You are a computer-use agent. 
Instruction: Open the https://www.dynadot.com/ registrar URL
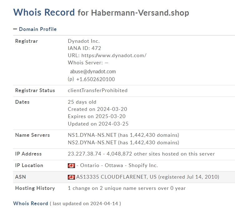point(114,56)
